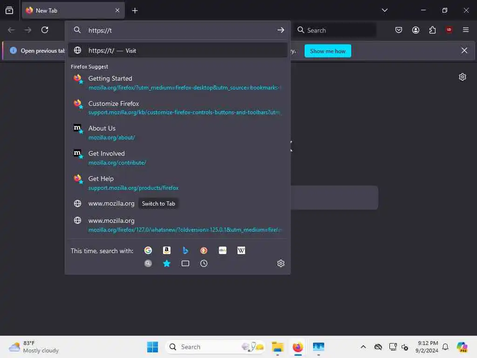The image size is (477, 358).
Task: Select the About Us suggestion
Action: [x=177, y=133]
